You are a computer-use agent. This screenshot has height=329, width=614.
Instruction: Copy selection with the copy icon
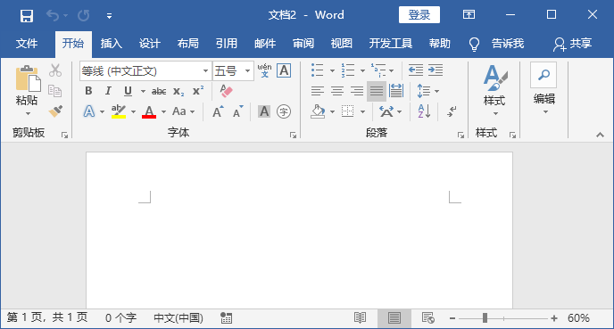click(55, 91)
